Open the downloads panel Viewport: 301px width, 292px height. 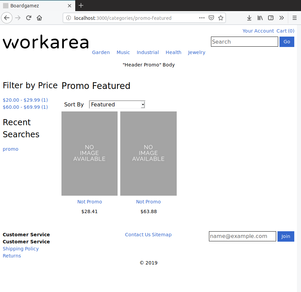249,18
